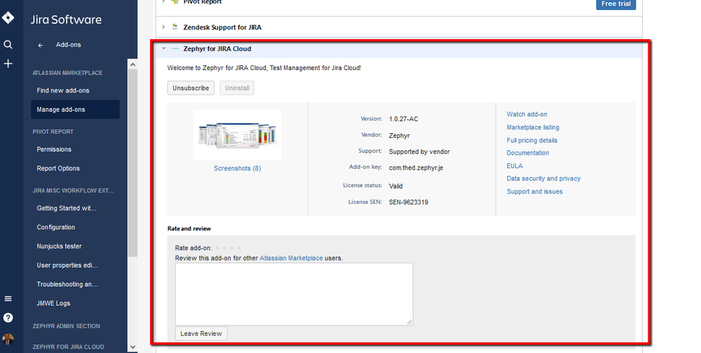Open Support and issues link
Screen dimensions: 701x353
point(535,191)
